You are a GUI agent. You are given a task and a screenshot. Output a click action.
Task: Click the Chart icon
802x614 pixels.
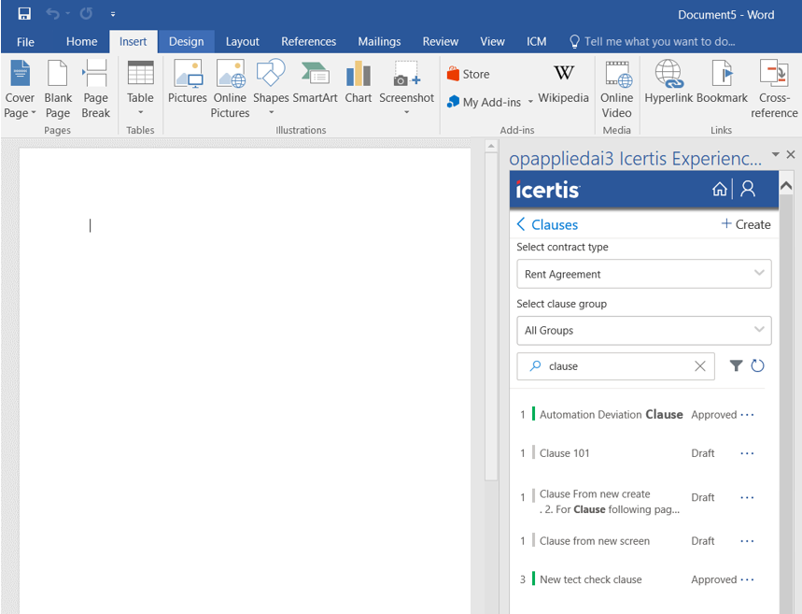[358, 82]
